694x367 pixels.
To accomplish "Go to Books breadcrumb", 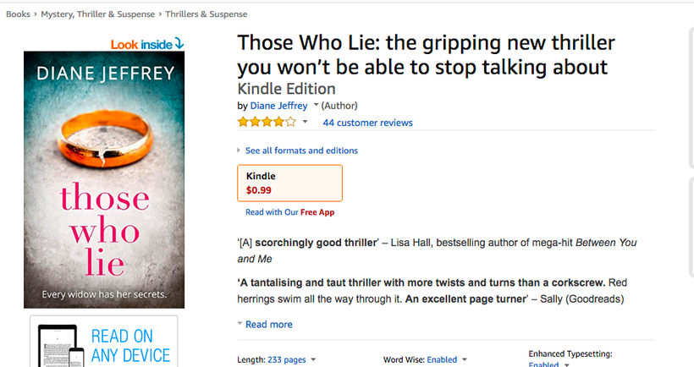I will [18, 14].
